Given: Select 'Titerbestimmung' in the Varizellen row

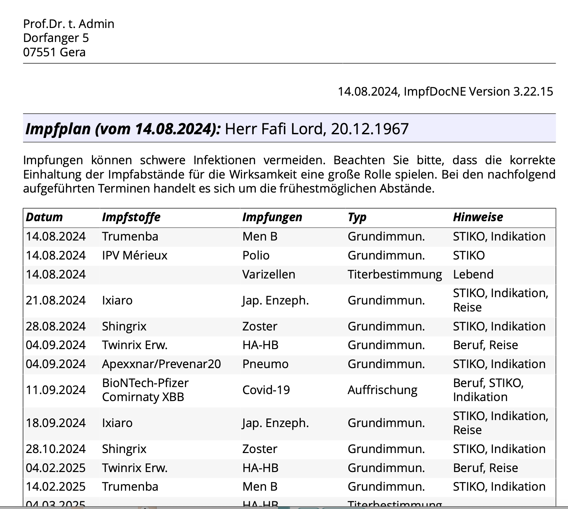Looking at the screenshot, I should [x=395, y=274].
